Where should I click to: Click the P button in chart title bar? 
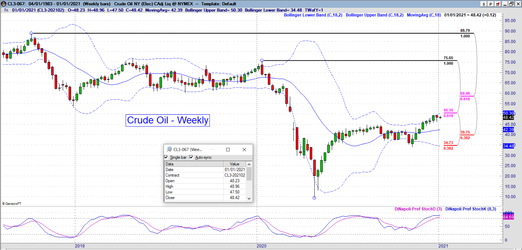(491, 4)
